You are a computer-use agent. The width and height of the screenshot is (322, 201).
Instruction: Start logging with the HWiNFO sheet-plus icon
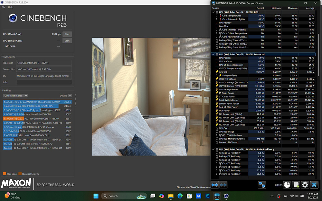pos(296,185)
